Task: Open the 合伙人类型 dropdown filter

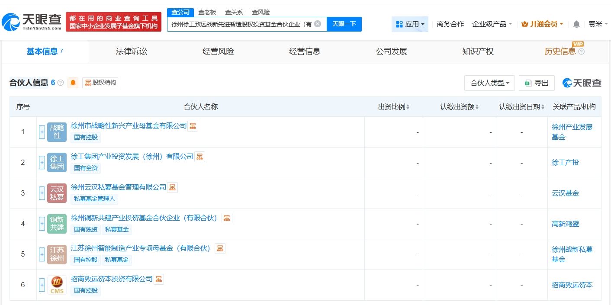Action: click(x=489, y=83)
